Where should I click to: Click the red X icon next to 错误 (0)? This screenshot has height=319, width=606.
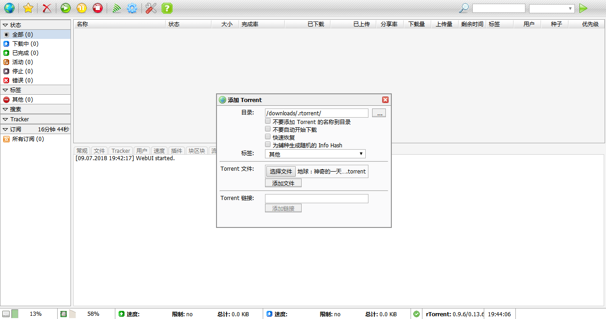click(x=6, y=80)
